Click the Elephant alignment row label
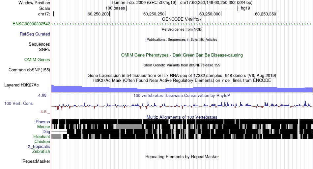The image size is (313, 169). coord(42,136)
